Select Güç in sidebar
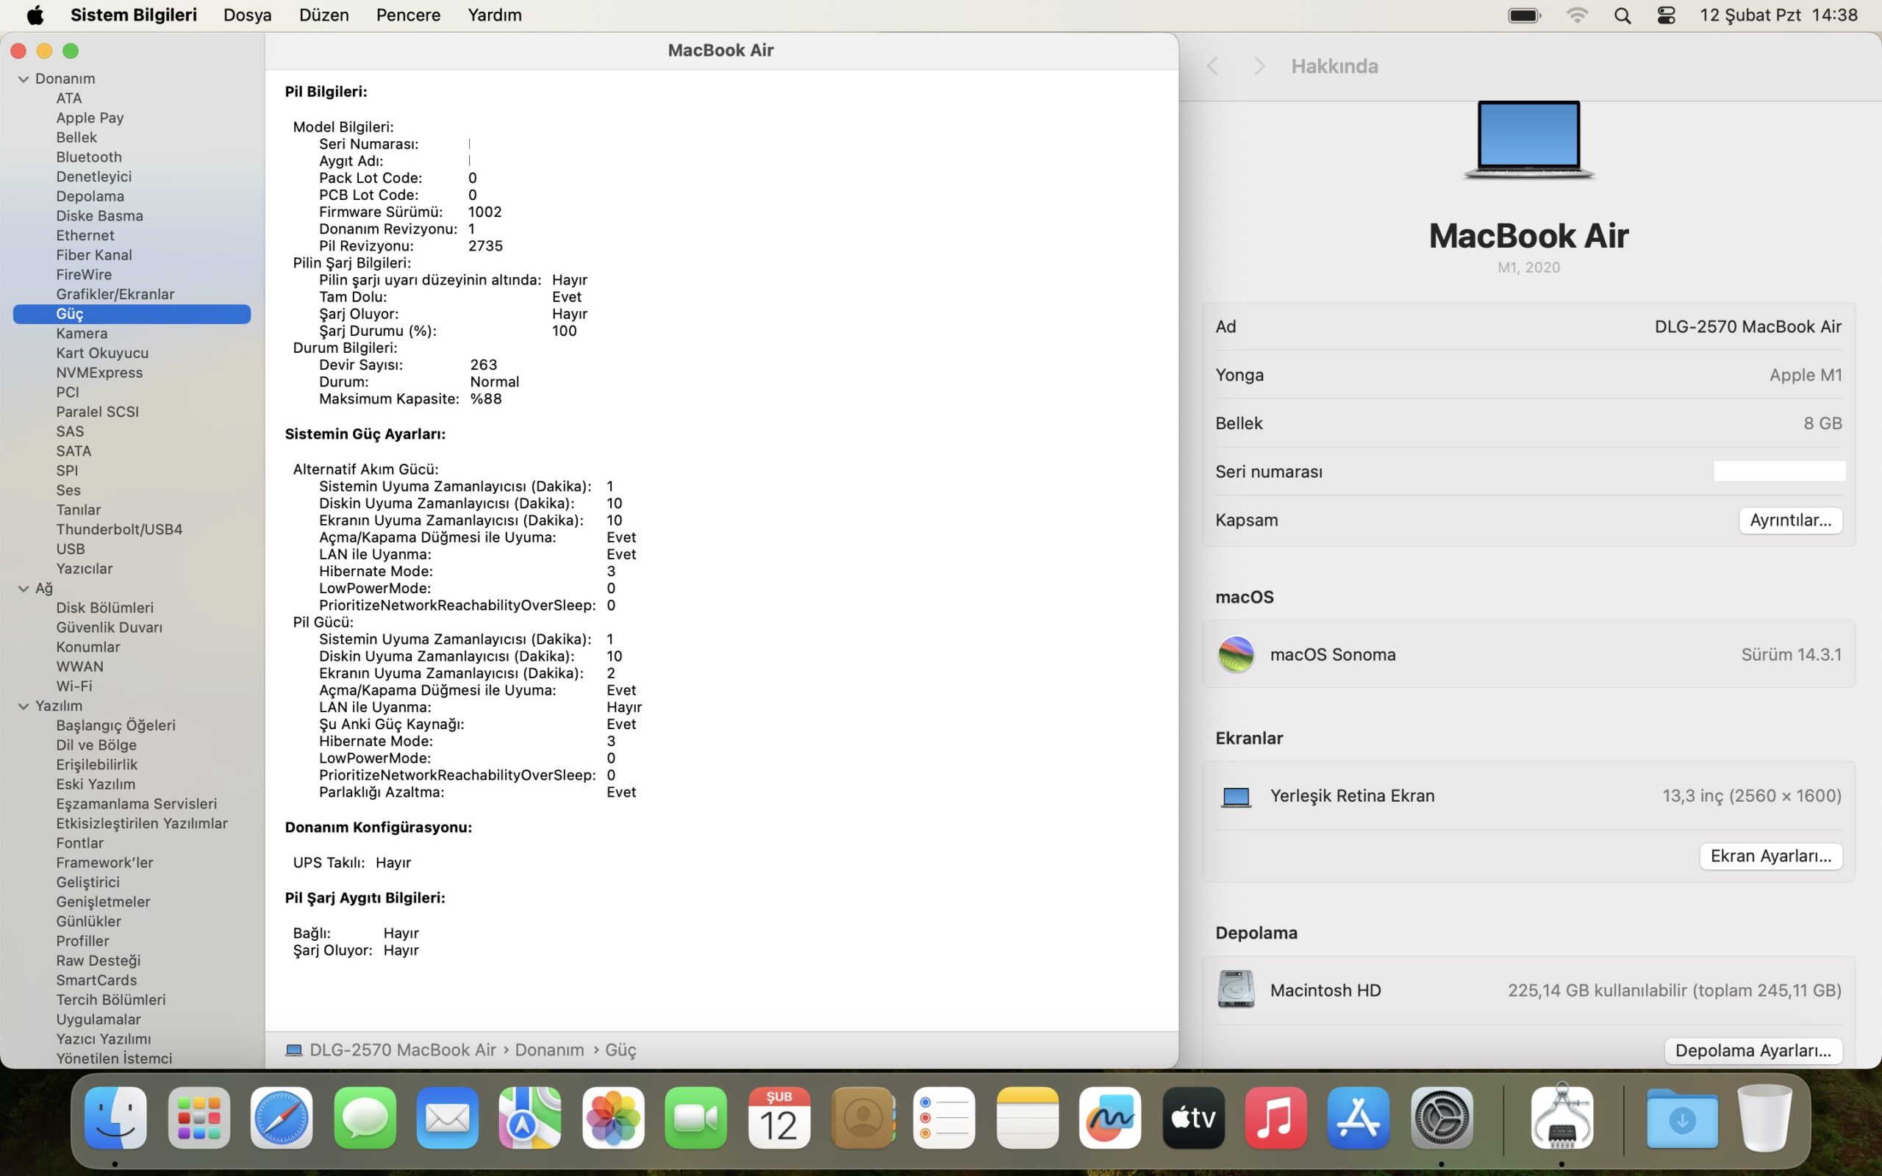The height and width of the screenshot is (1176, 1882). point(132,313)
